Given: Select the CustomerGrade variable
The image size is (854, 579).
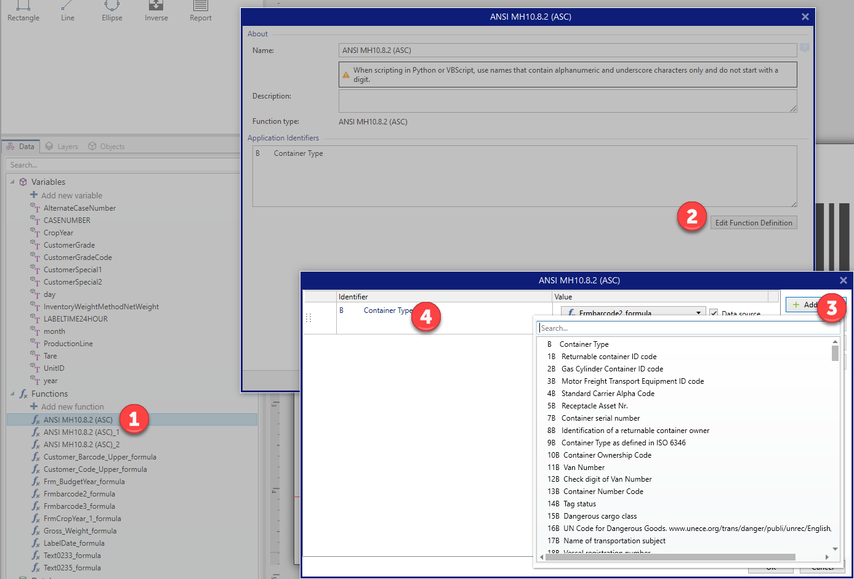Looking at the screenshot, I should coord(69,245).
